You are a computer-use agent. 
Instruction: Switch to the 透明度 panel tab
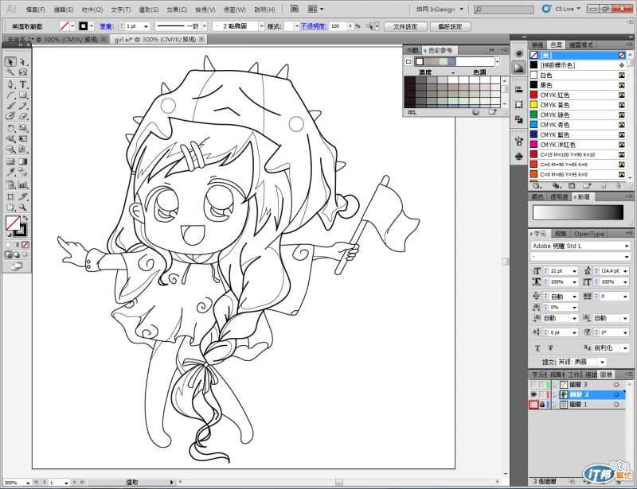click(x=559, y=197)
